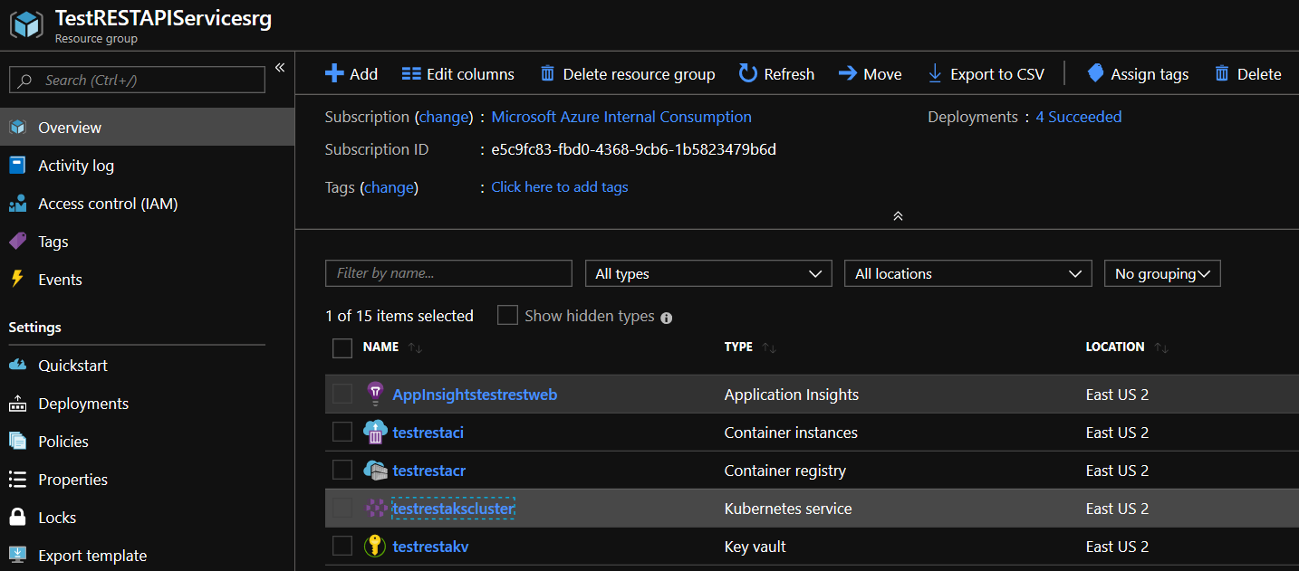
Task: Click the 'Click here to add tags' link
Action: tap(560, 187)
